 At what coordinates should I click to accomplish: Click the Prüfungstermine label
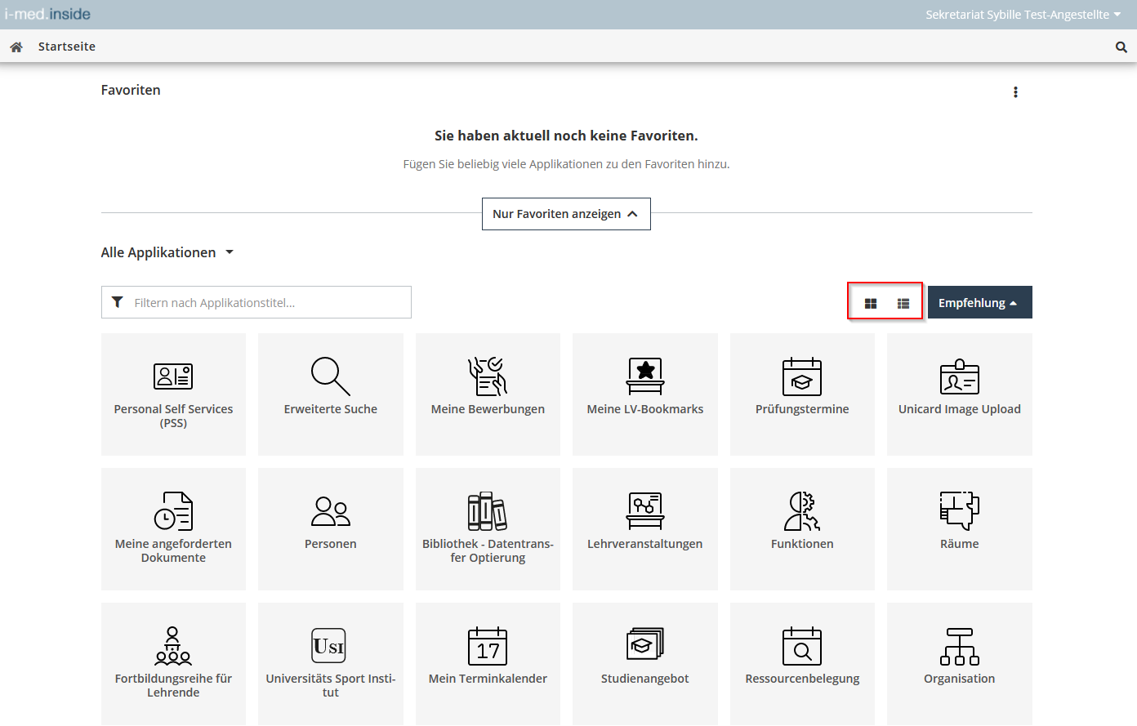click(x=802, y=409)
